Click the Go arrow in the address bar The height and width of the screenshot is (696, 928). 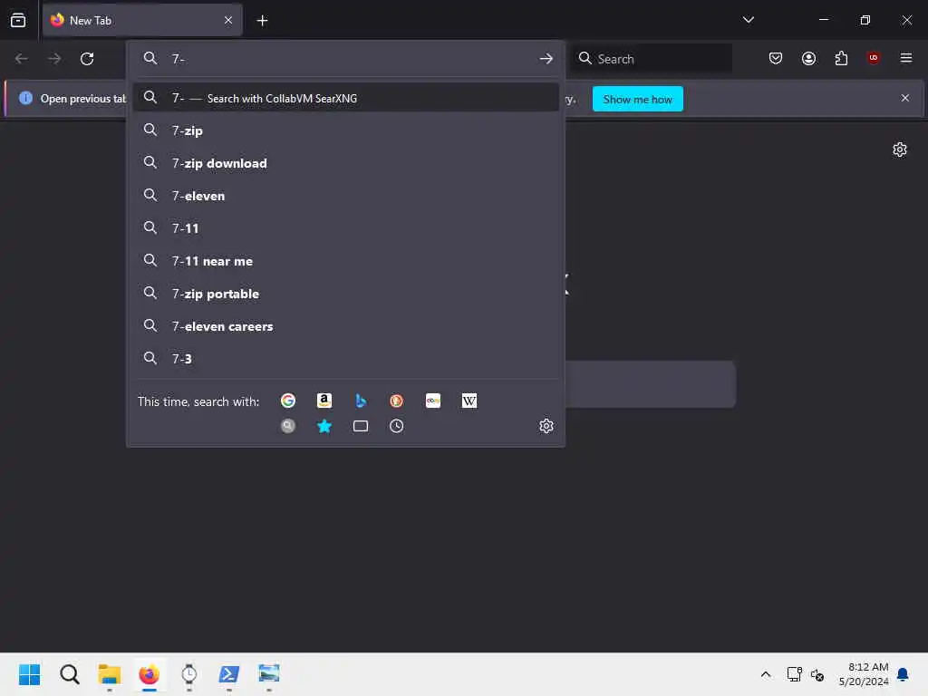point(546,59)
